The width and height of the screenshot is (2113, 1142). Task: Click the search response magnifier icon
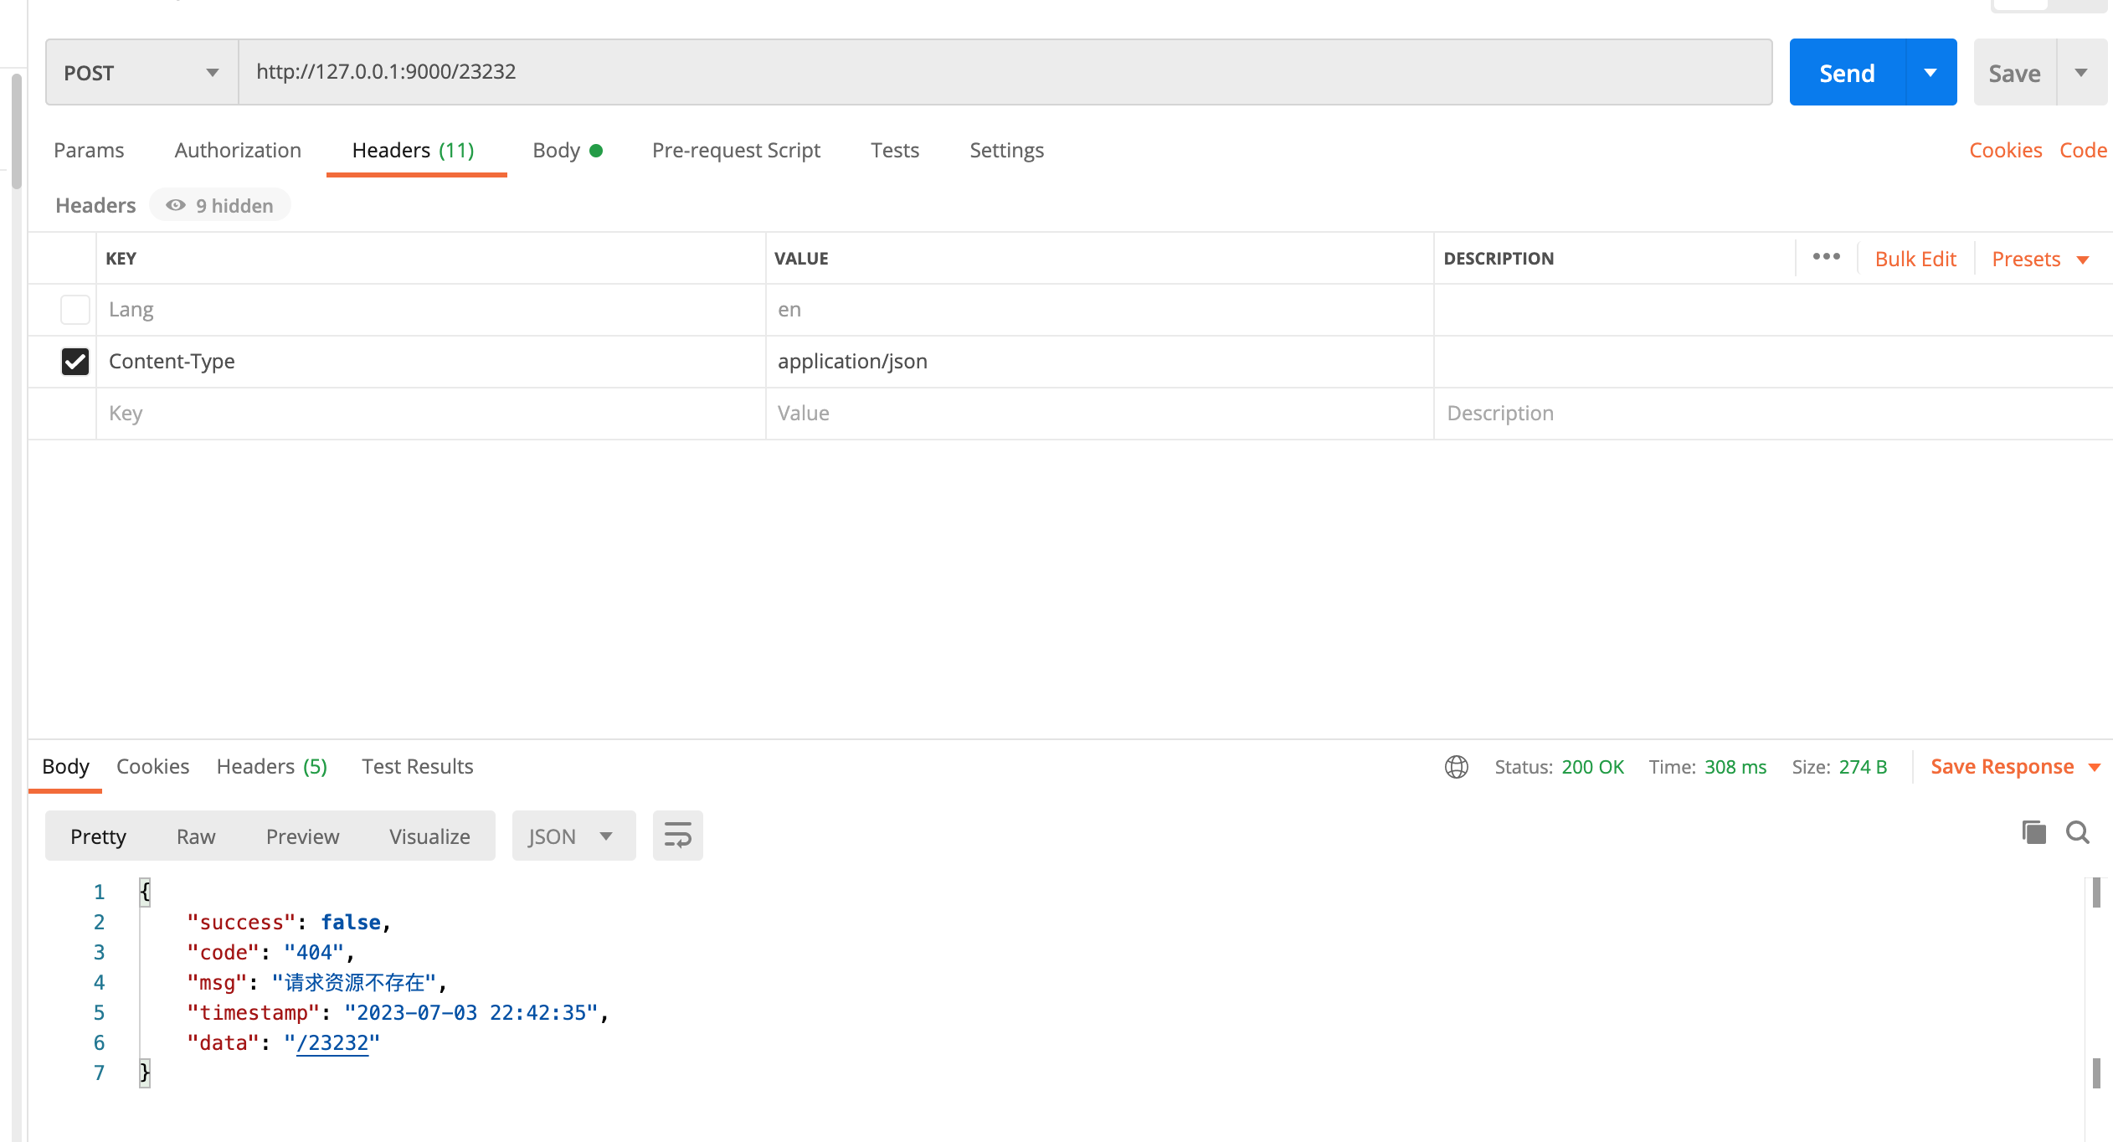(2077, 832)
